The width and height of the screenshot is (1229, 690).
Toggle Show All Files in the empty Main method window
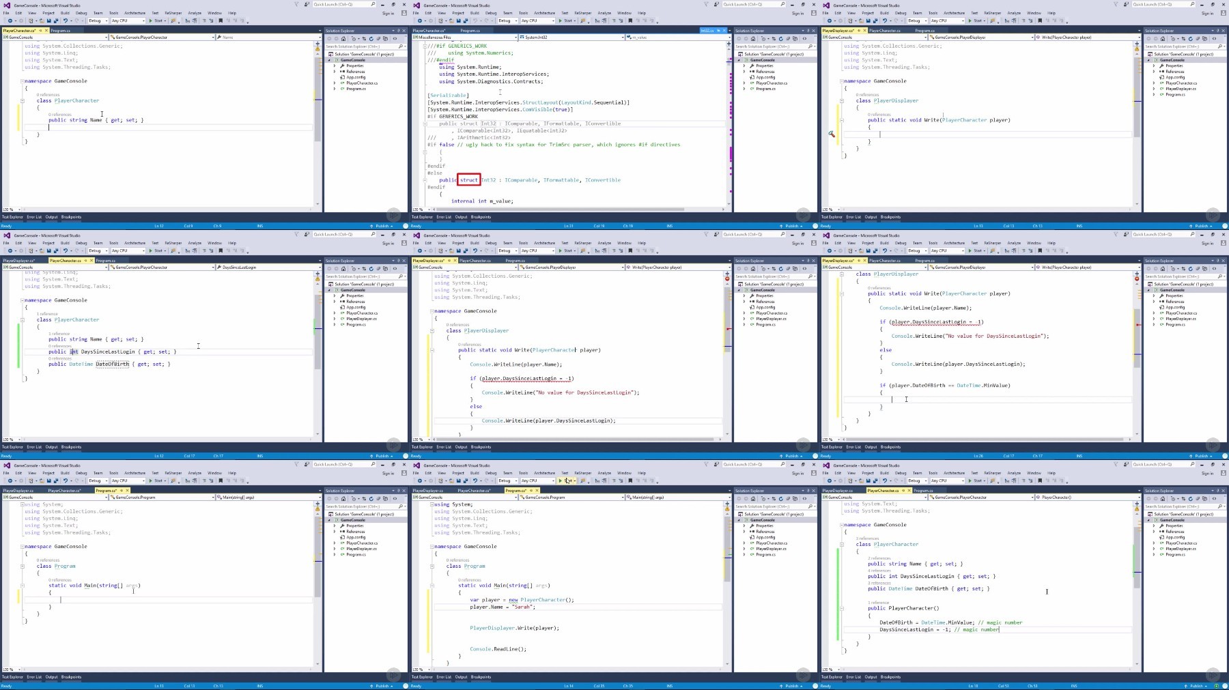pyautogui.click(x=385, y=499)
